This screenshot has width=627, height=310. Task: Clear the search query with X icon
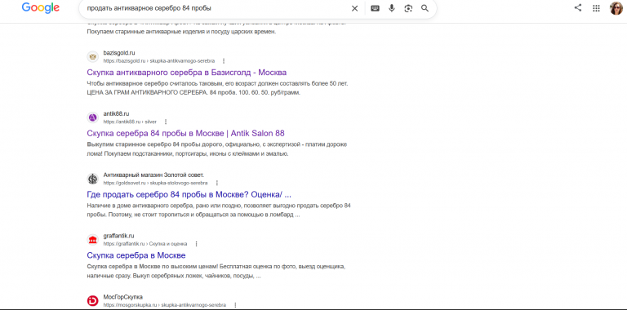click(x=354, y=8)
